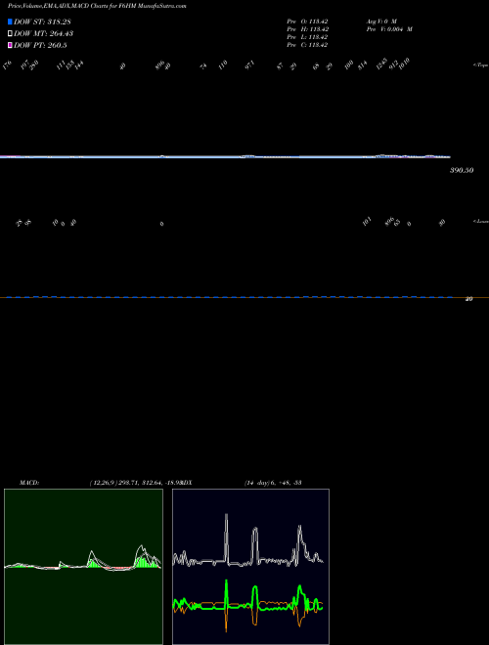The height and width of the screenshot is (645, 489).
Task: Click the 'Pre O: 113.42' open value
Action: point(307,21)
